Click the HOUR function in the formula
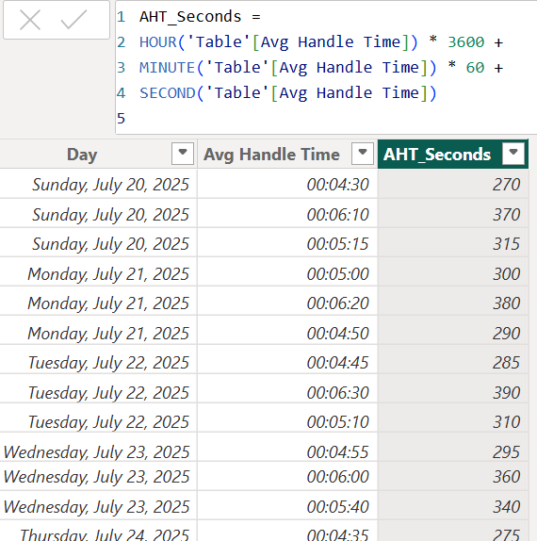Image resolution: width=537 pixels, height=541 pixels. coord(157,42)
